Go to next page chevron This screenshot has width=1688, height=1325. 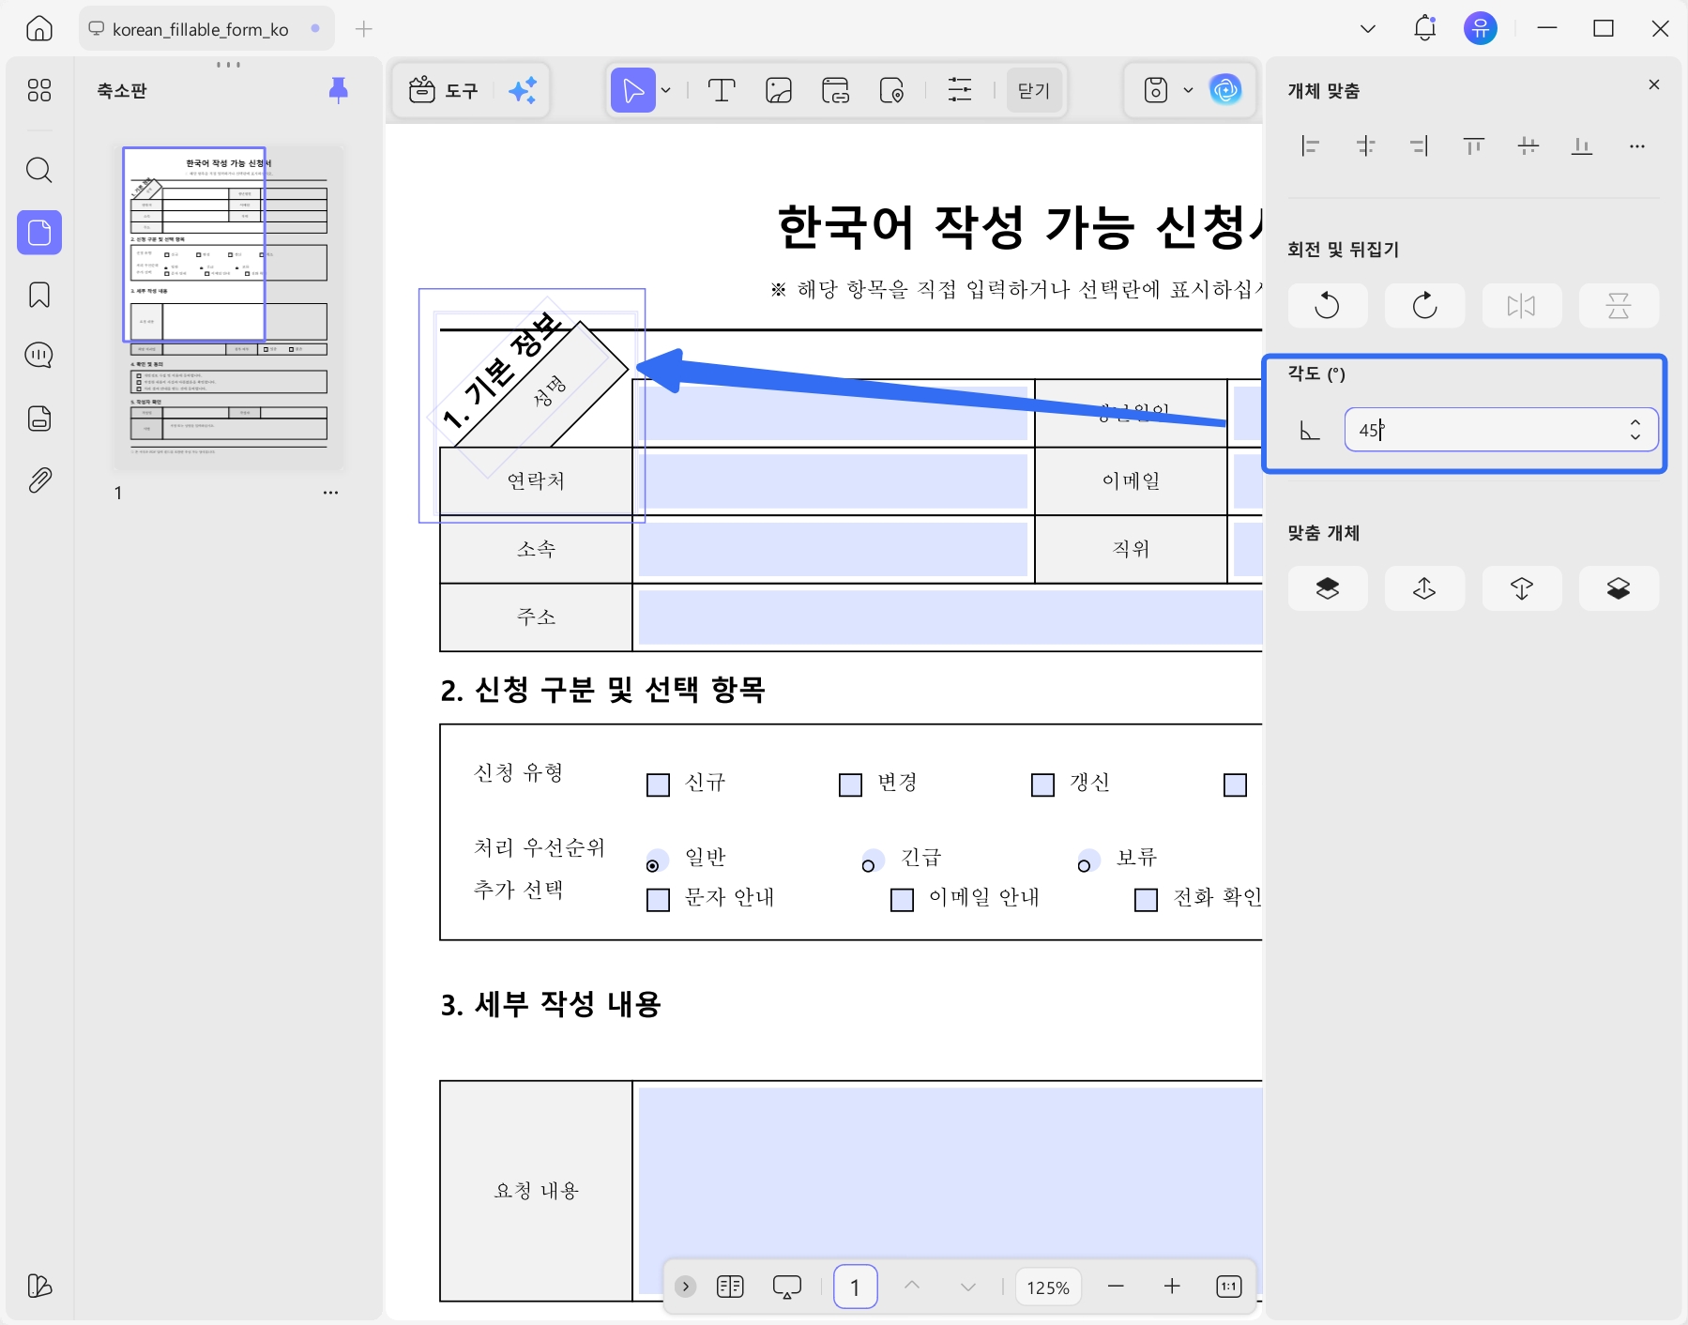point(968,1287)
